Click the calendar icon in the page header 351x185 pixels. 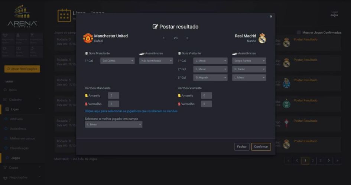coord(64,16)
